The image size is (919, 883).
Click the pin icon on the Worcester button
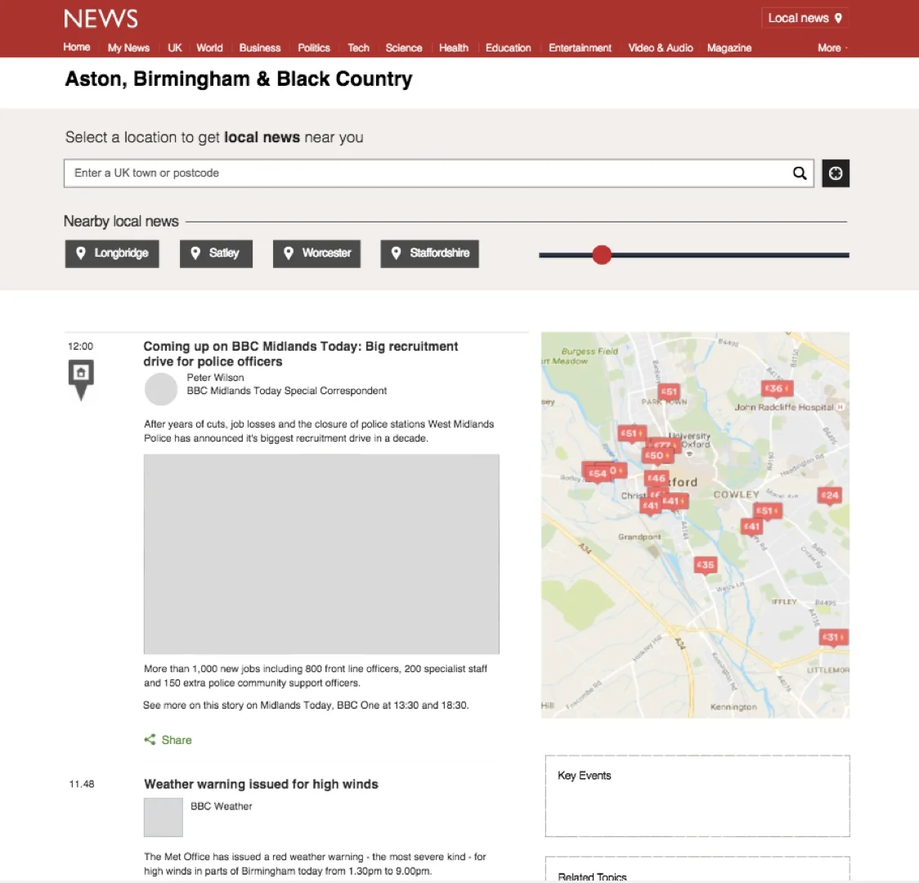[289, 253]
